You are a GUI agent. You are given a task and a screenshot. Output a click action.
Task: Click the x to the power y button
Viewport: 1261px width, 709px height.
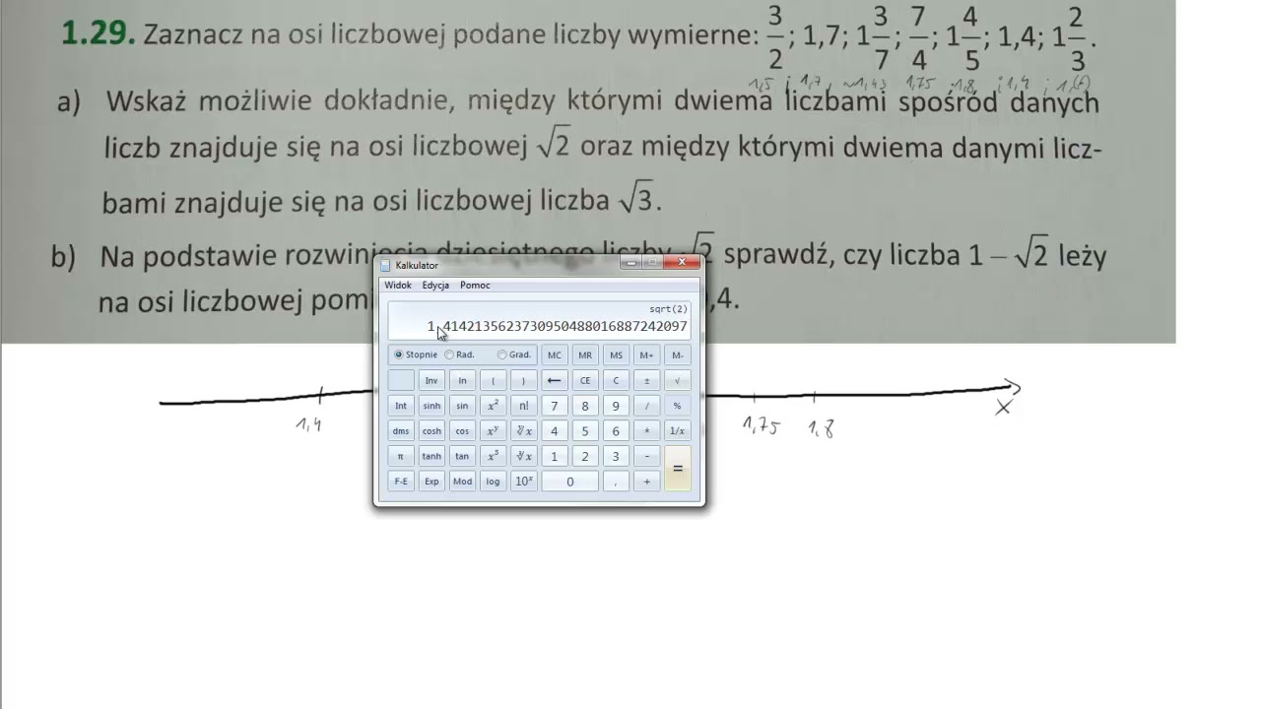click(x=493, y=431)
